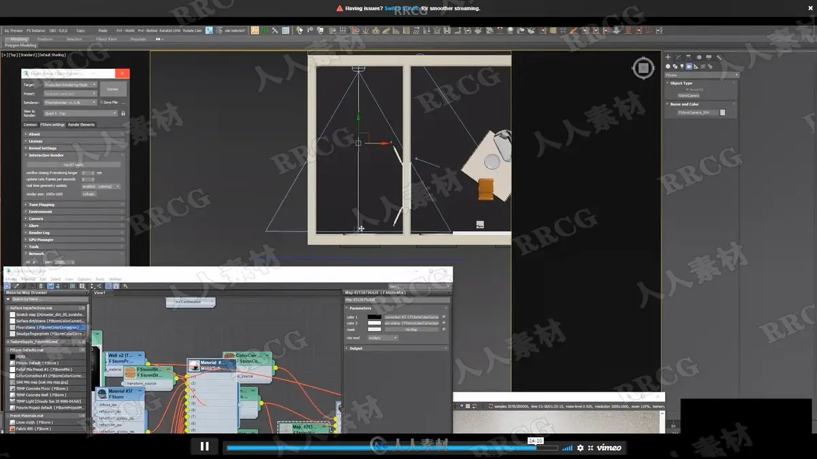Open the mix mod multiply dropdown
Viewport: 817px width, 459px height.
click(x=383, y=338)
